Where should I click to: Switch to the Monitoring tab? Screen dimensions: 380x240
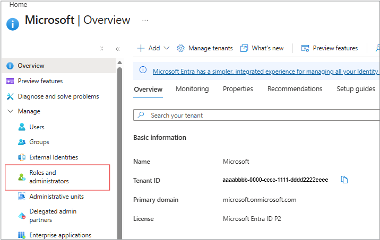point(192,89)
